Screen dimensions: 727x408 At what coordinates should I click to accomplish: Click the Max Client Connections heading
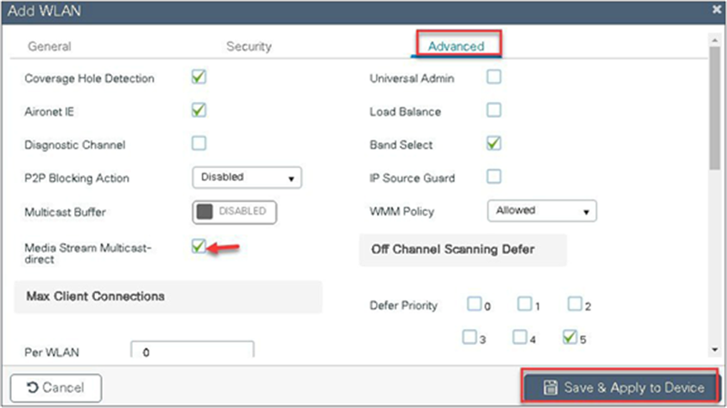95,296
